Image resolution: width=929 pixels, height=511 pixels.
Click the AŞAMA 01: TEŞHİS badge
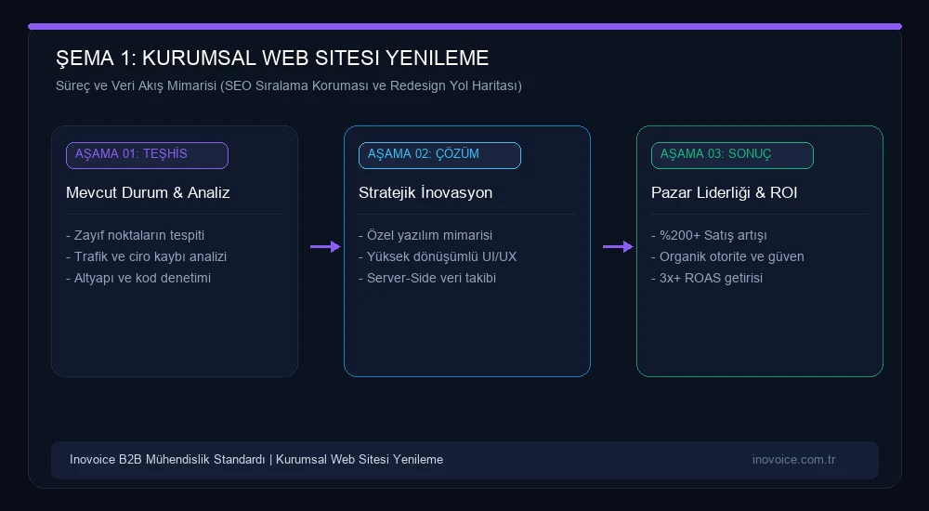(147, 155)
